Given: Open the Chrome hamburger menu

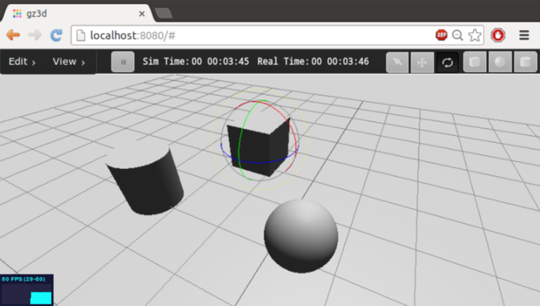Looking at the screenshot, I should tap(524, 34).
